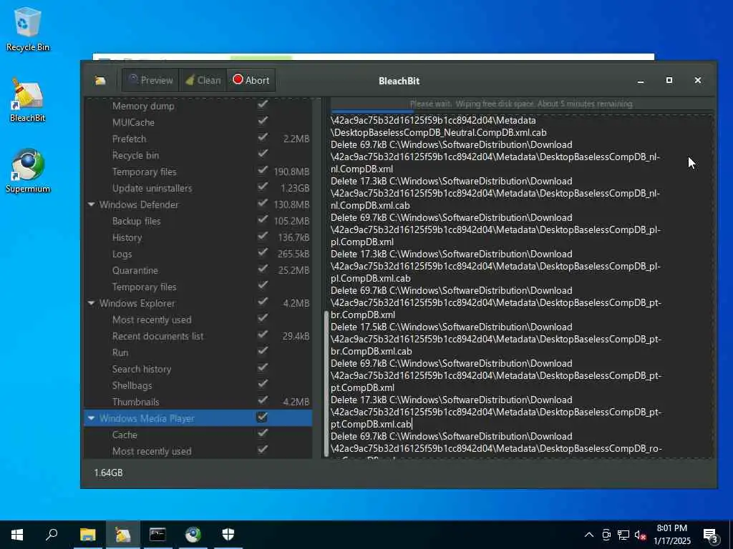The image size is (733, 549).
Task: Toggle the Windows Media Player checkbox
Action: 262,417
